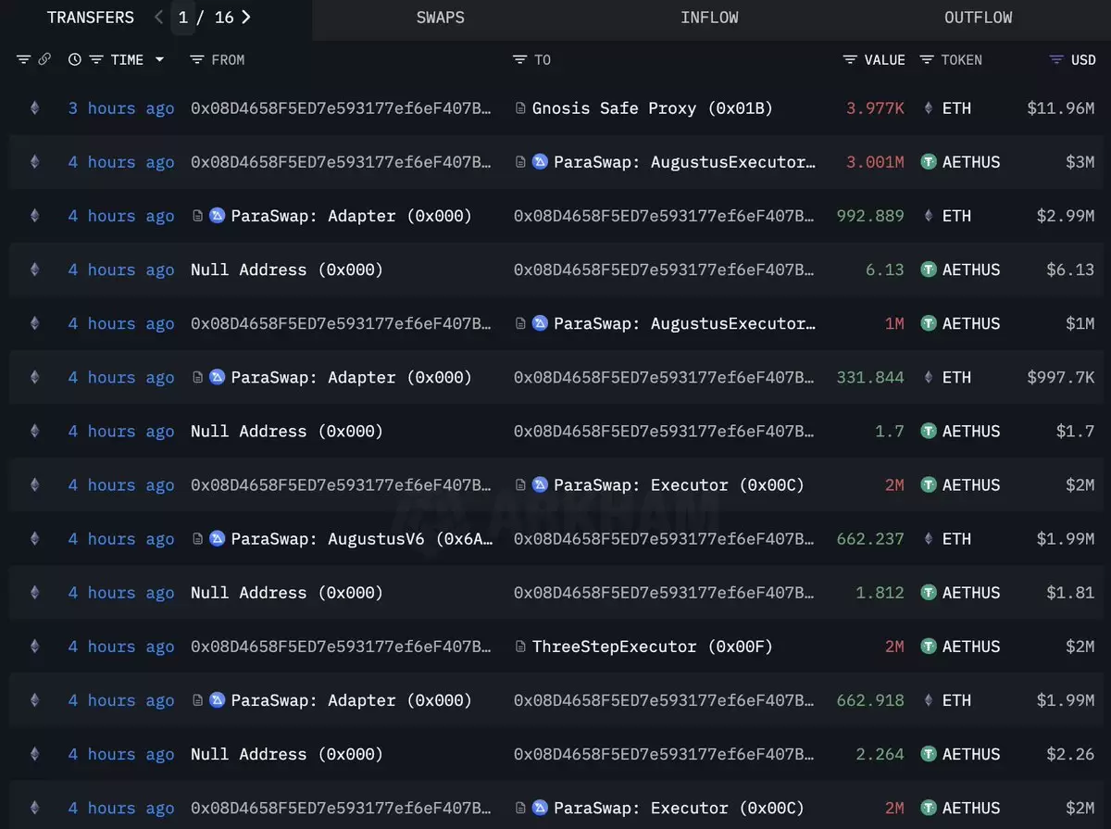
Task: Toggle the sort caret next to TIME
Action: pyautogui.click(x=159, y=59)
